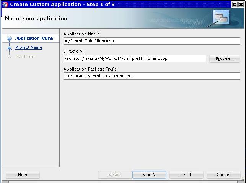This screenshot has height=183, width=246.
Task: Click into the Directory path field
Action: (x=135, y=58)
